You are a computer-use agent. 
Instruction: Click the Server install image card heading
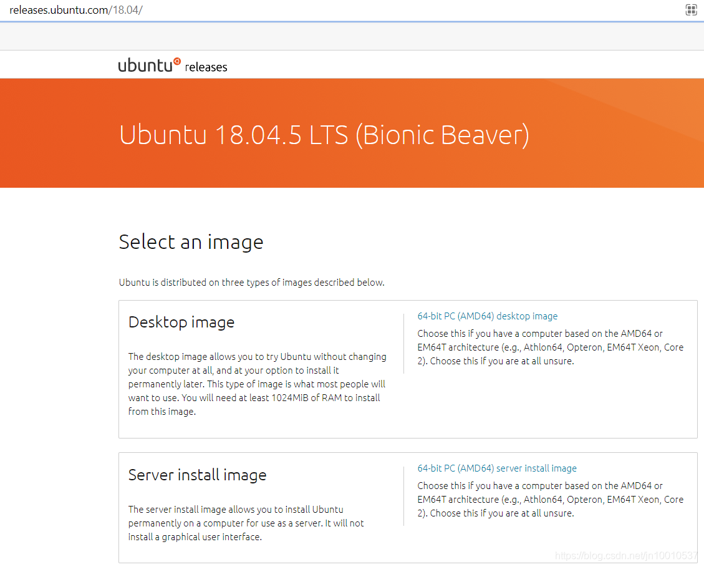(x=197, y=475)
